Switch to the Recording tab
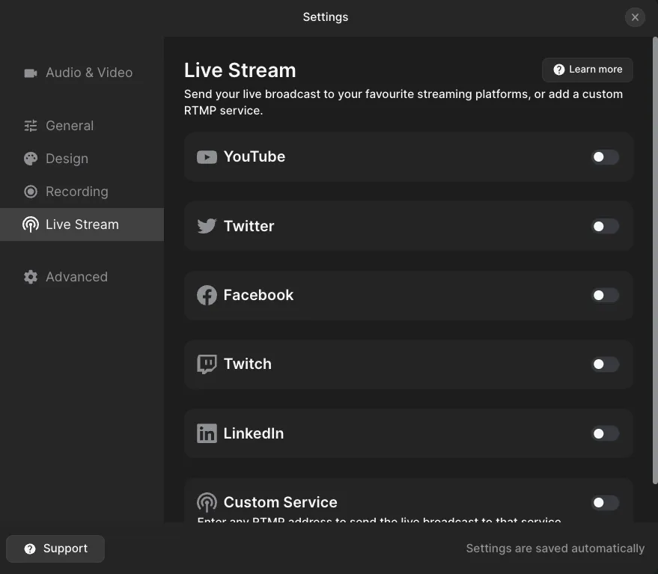The height and width of the screenshot is (574, 658). [82, 192]
